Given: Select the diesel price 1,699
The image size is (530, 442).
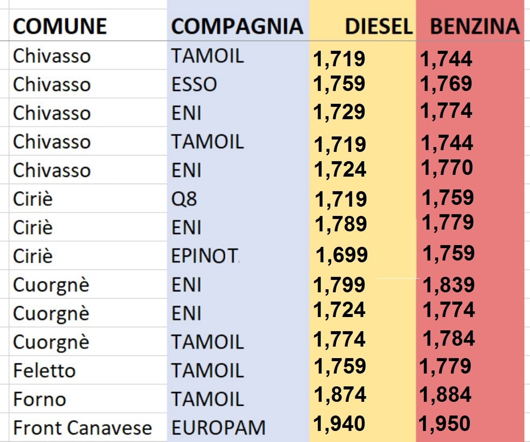Looking at the screenshot, I should 342,255.
